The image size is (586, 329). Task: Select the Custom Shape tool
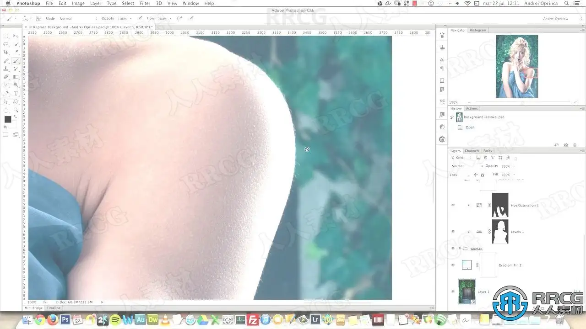click(16, 101)
